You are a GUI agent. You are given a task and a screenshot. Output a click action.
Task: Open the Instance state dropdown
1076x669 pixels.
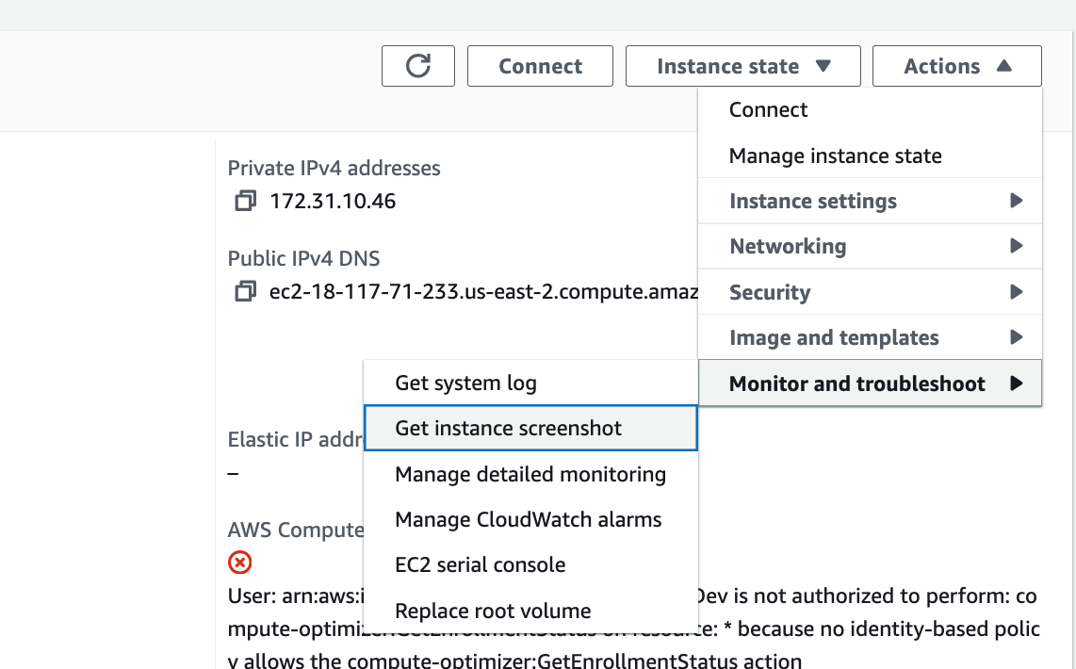pos(742,66)
